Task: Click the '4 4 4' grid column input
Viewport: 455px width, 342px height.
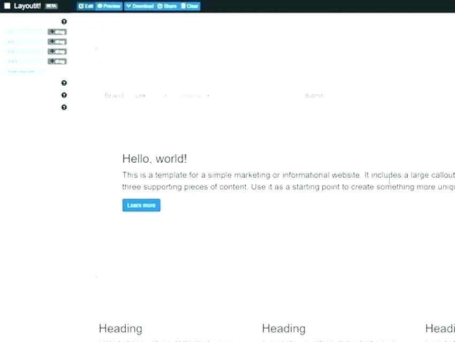Action: (25, 62)
